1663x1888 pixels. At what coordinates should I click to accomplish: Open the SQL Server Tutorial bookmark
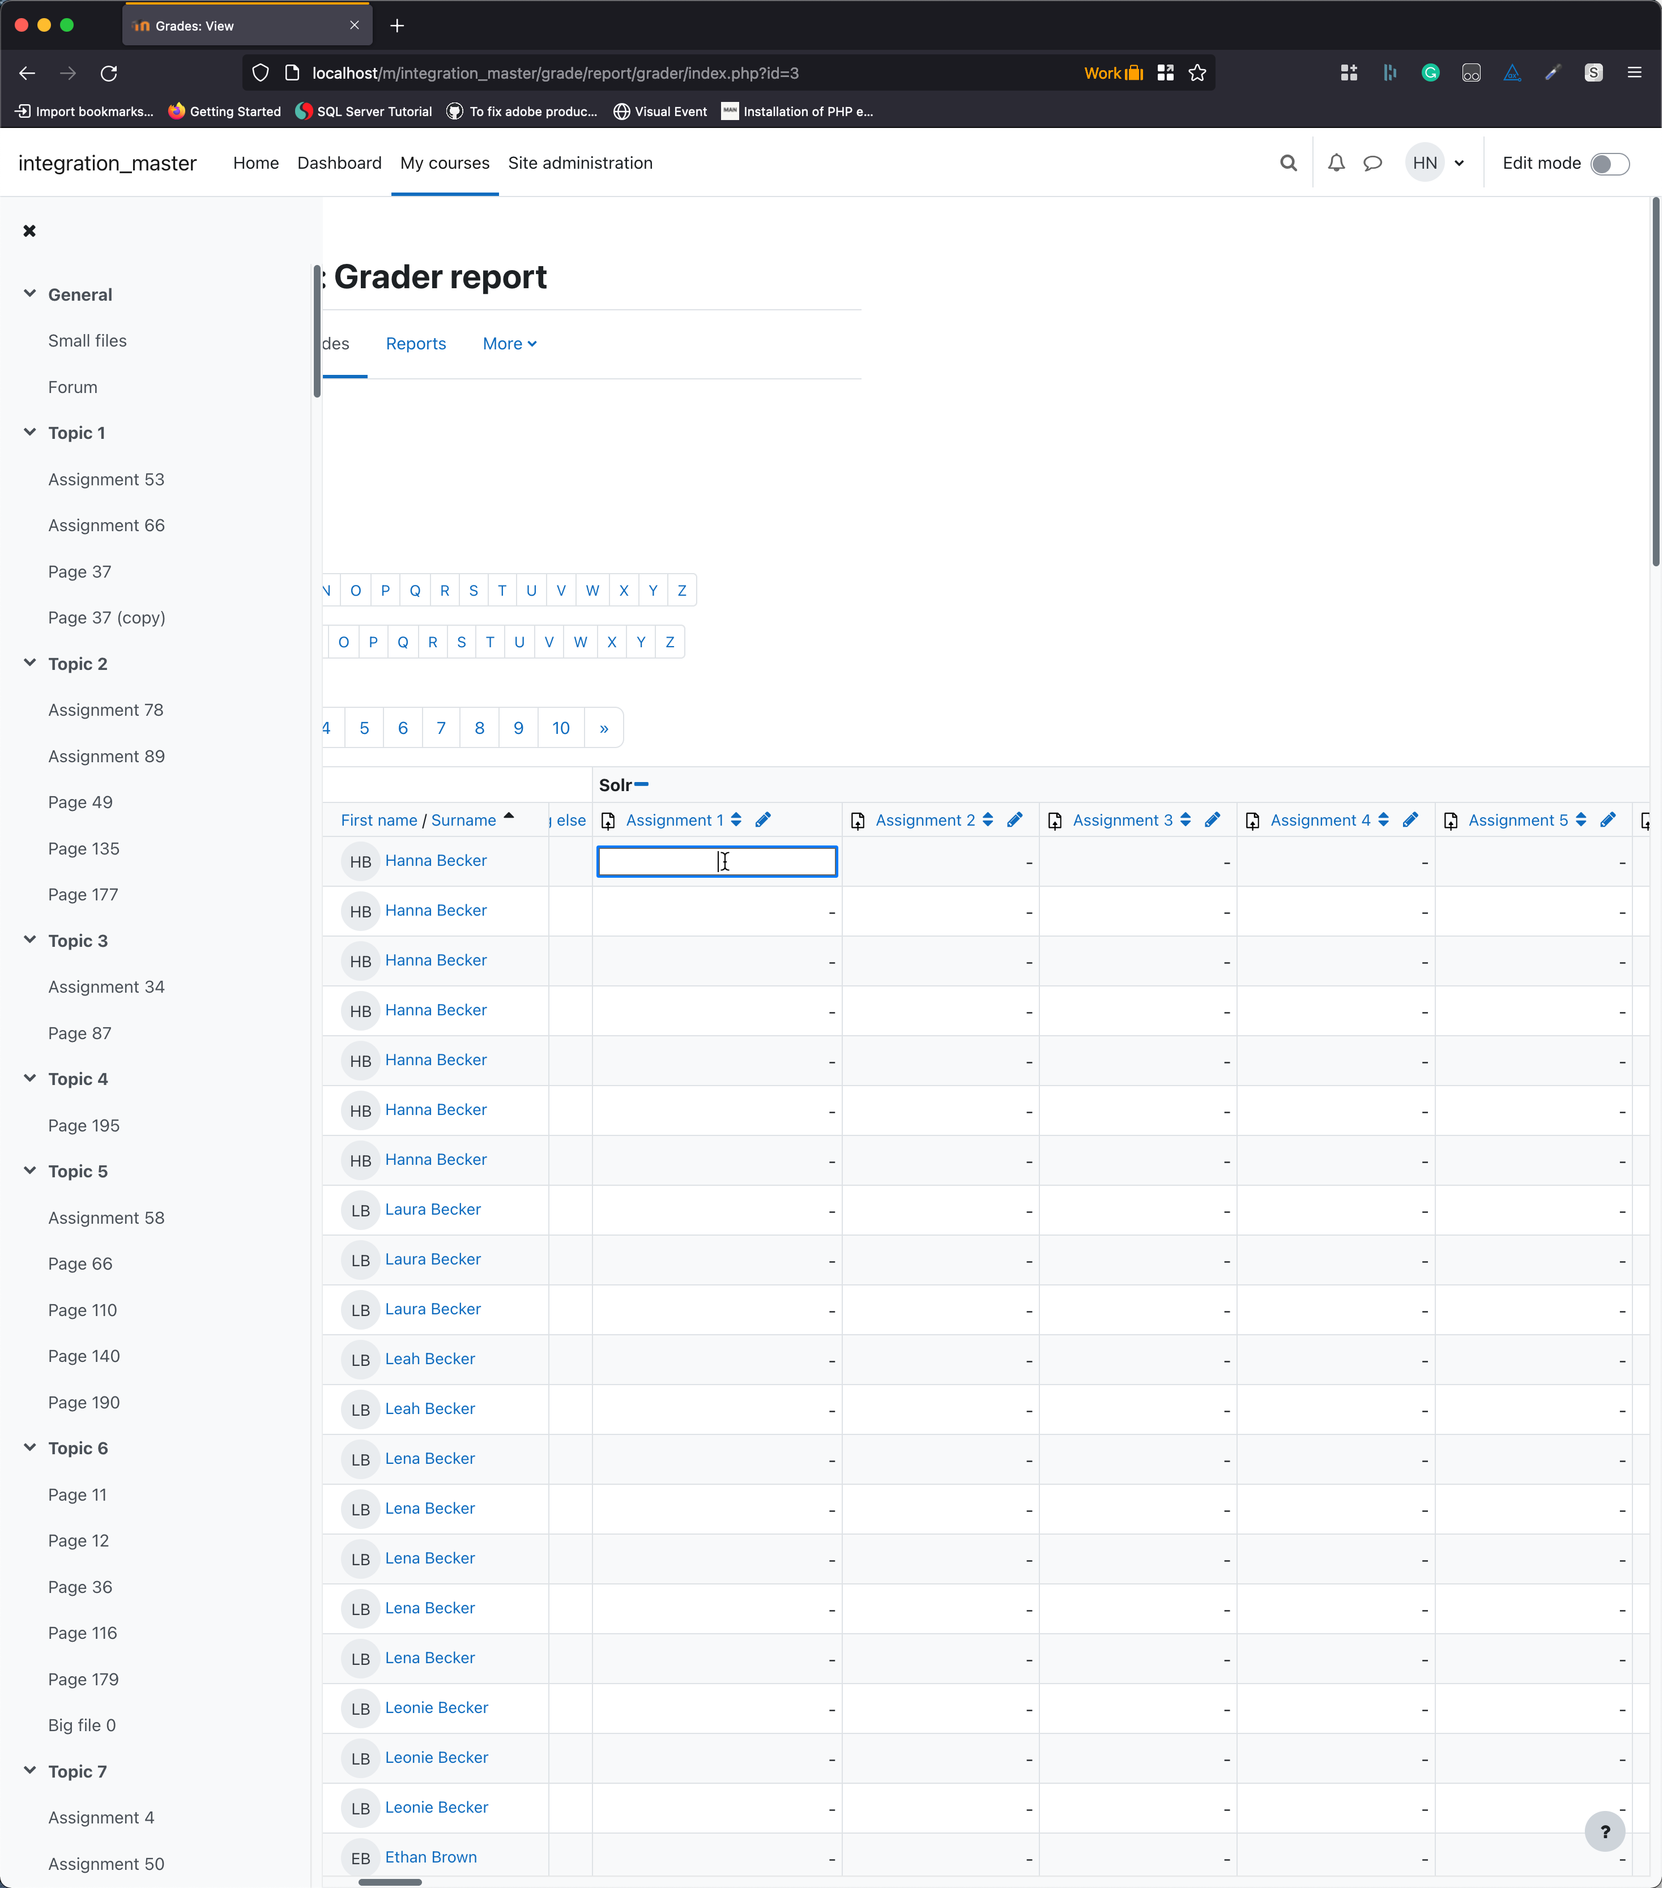click(x=363, y=111)
